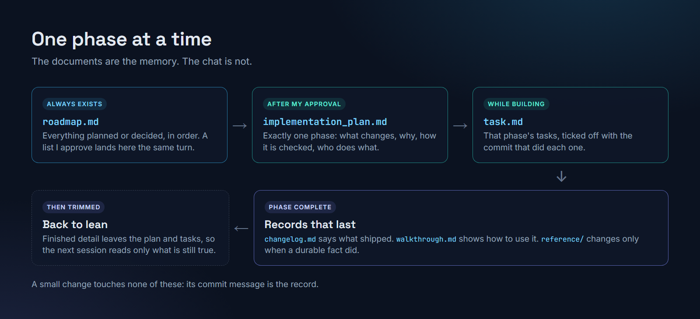This screenshot has height=319, width=700.
Task: Select the Records that last heading
Action: [310, 225]
